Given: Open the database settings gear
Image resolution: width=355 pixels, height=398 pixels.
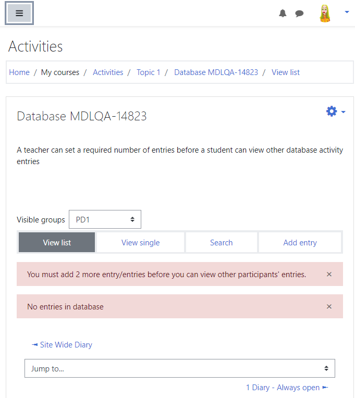Looking at the screenshot, I should click(x=332, y=111).
